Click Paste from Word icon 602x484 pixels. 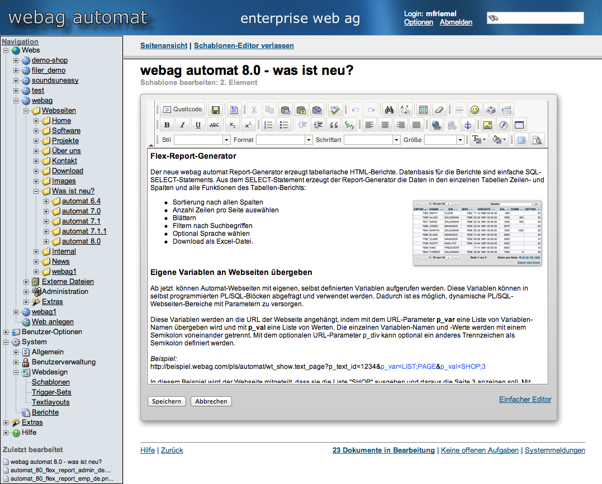click(x=317, y=110)
